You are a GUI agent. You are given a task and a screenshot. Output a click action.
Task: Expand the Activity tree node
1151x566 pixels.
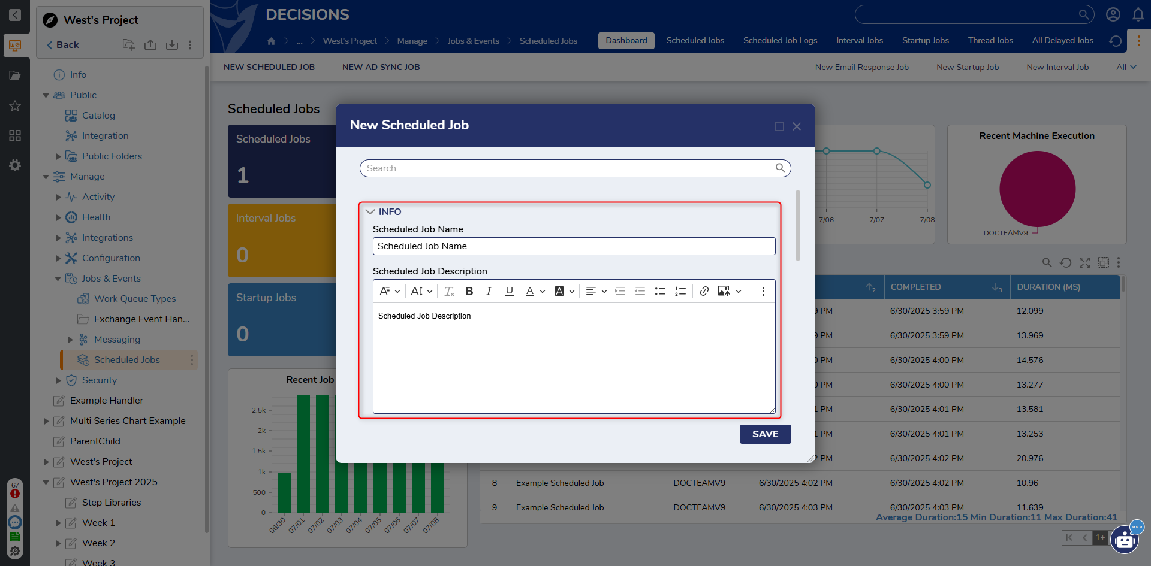tap(58, 197)
